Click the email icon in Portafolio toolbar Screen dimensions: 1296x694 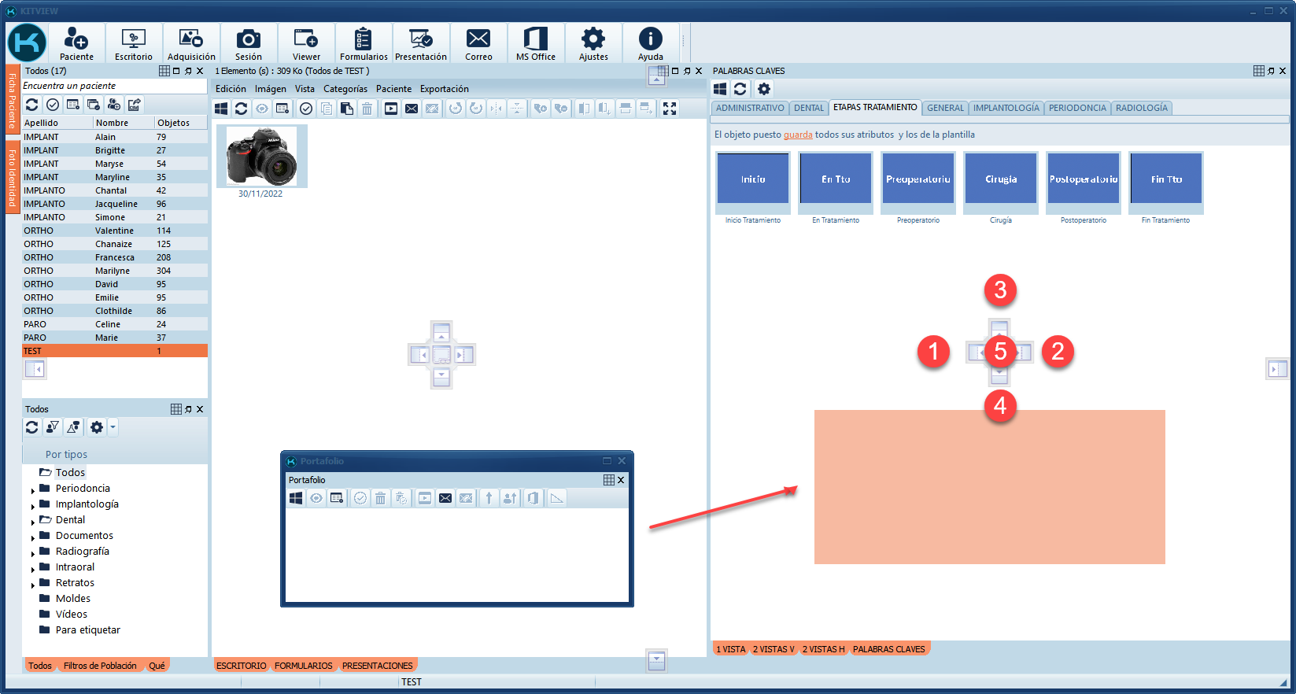coord(445,498)
